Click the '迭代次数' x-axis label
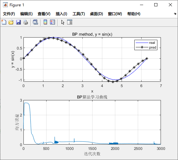The width and height of the screenshot is (178, 160). pos(92,154)
